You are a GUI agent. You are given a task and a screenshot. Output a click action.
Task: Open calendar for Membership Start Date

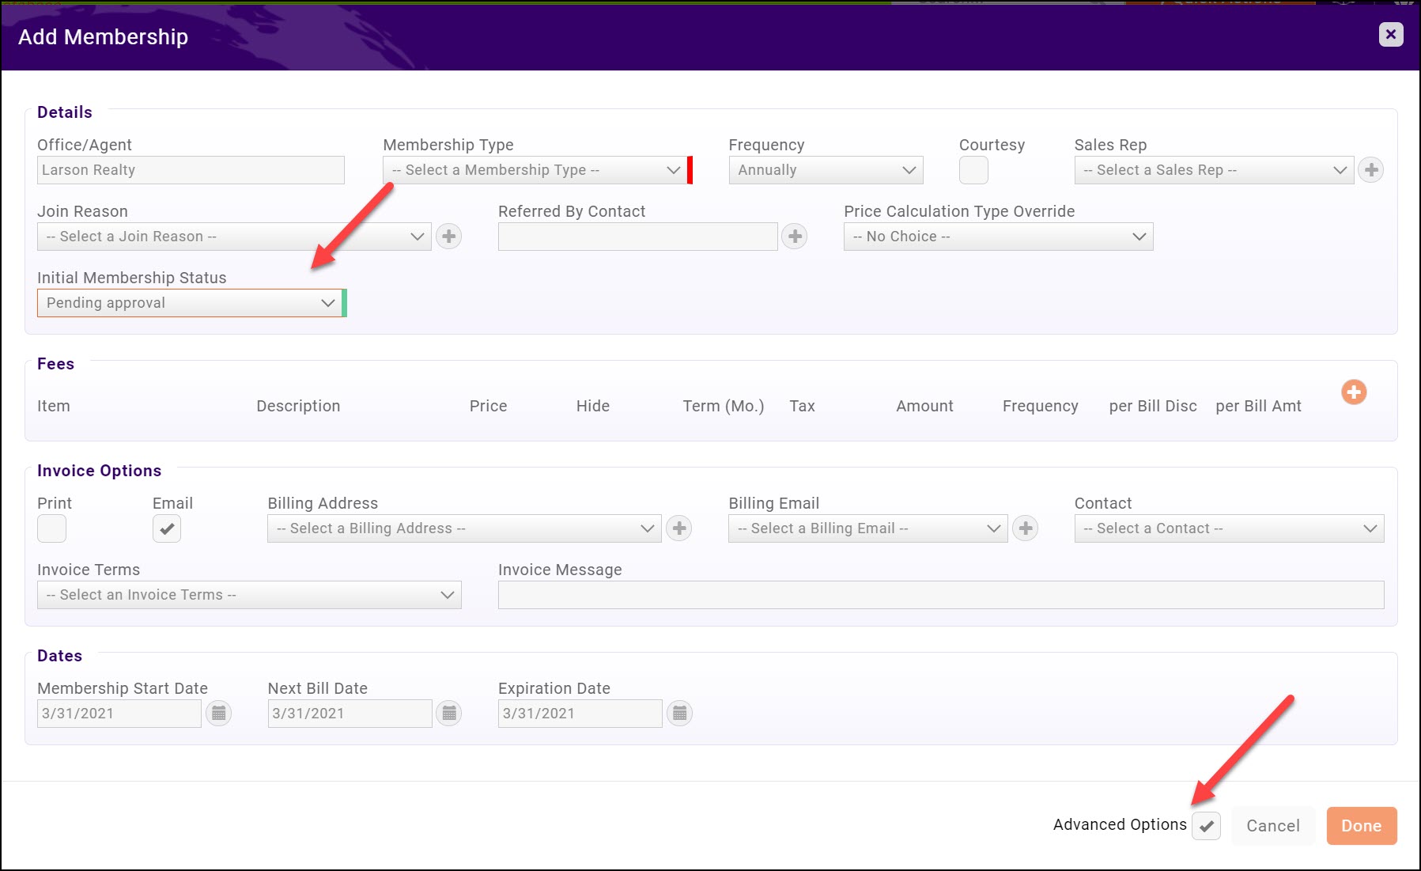tap(219, 714)
